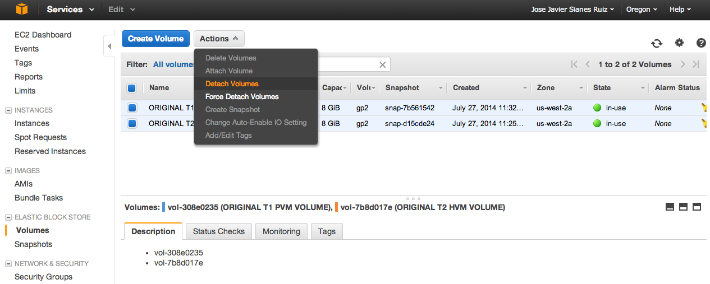Screen dimensions: 710x284
Task: Collapse the ELASTIC BLOCK STORE section
Action: click(8, 217)
